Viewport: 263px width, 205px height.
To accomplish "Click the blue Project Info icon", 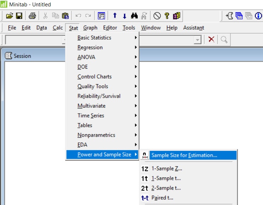I will click(x=258, y=16).
